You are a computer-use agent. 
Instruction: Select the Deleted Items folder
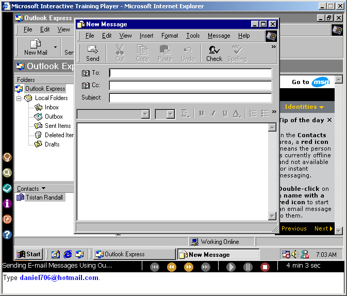[x=54, y=135]
